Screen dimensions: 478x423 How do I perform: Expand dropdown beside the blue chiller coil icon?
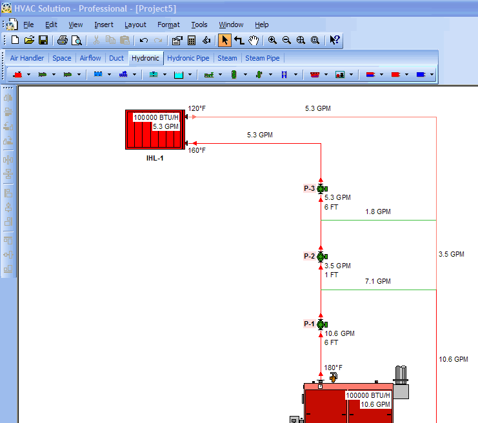[x=109, y=74]
